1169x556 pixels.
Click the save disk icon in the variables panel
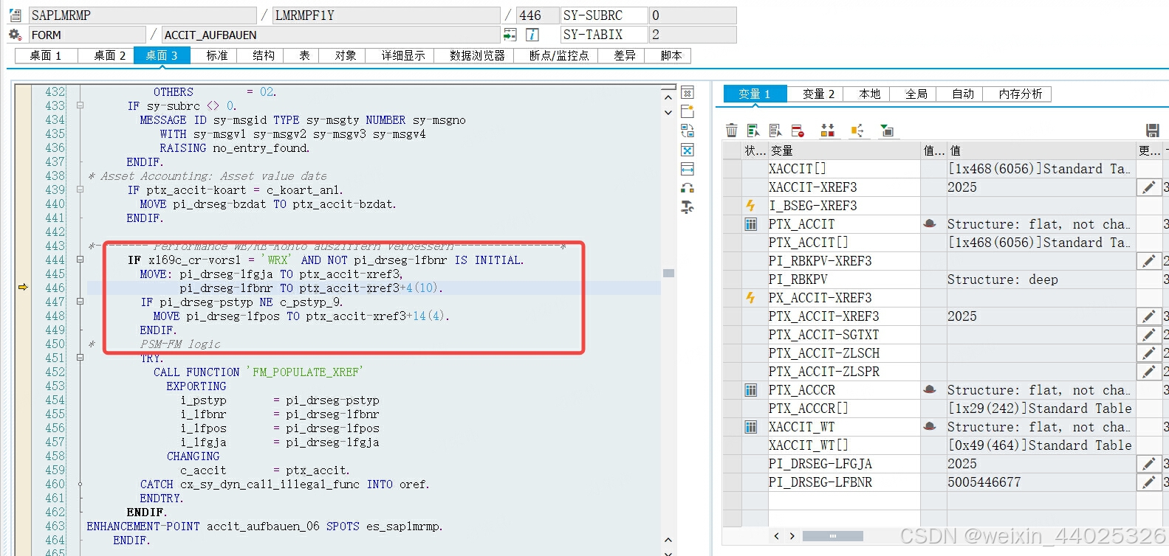(1152, 131)
